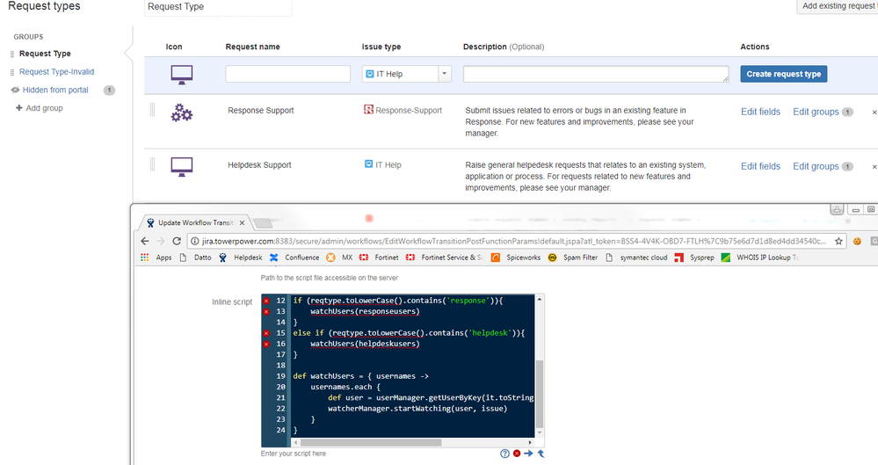Bookmark this page with the star icon

pyautogui.click(x=840, y=241)
